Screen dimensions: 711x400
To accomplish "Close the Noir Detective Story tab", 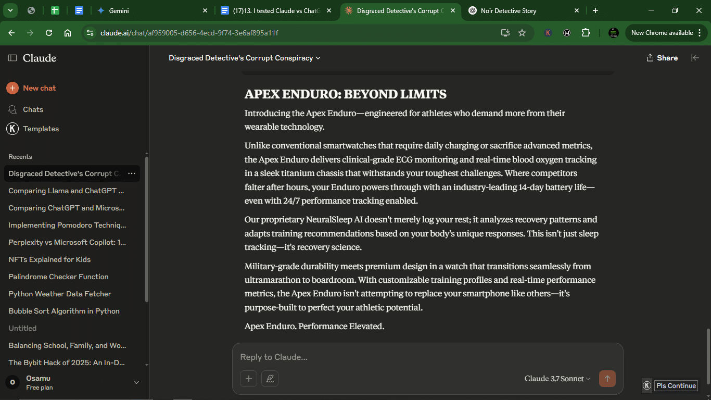I will coord(577,10).
